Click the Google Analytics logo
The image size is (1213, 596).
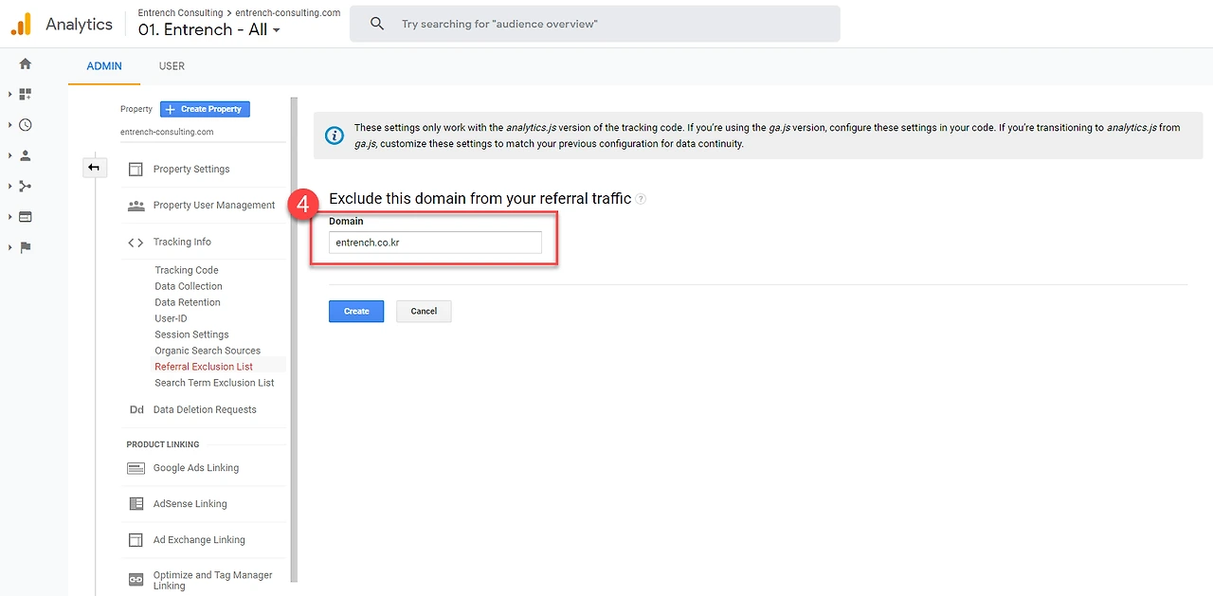point(21,24)
